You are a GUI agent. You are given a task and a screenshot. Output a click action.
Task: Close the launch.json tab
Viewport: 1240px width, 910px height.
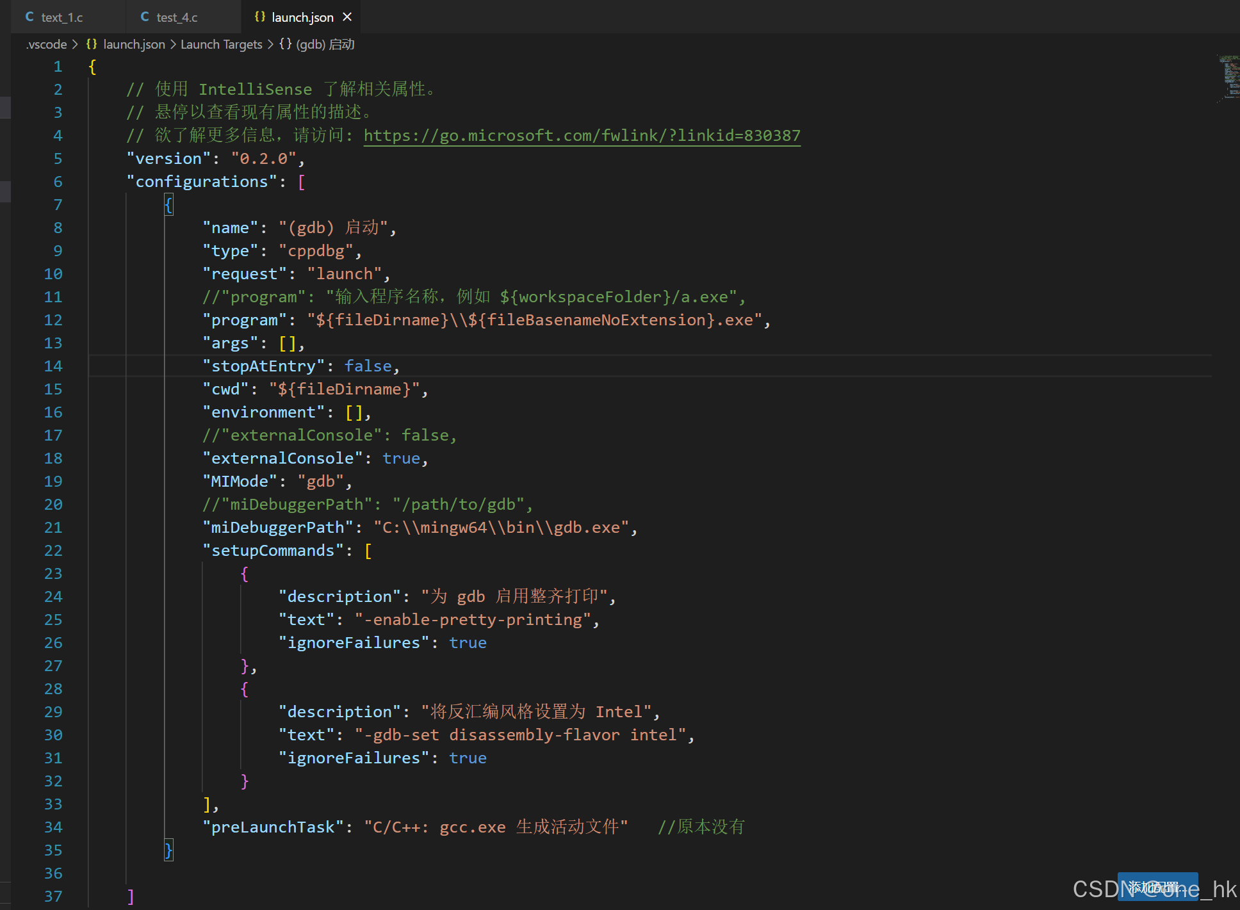(347, 17)
